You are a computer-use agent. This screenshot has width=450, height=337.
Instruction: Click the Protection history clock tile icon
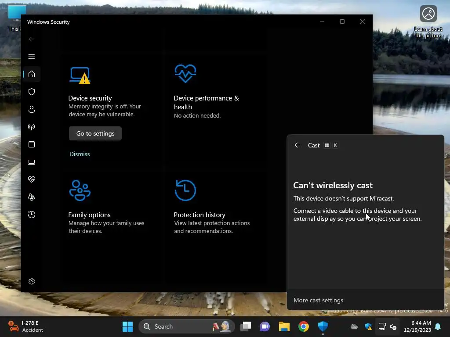pos(185,190)
